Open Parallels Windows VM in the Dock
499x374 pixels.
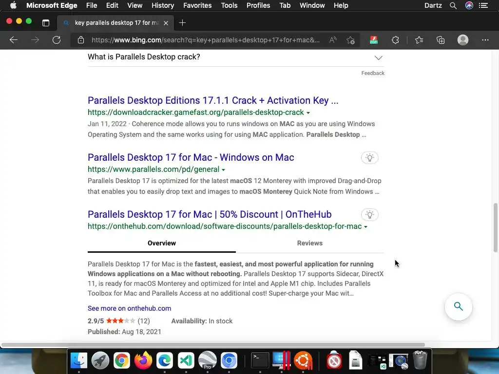click(281, 361)
